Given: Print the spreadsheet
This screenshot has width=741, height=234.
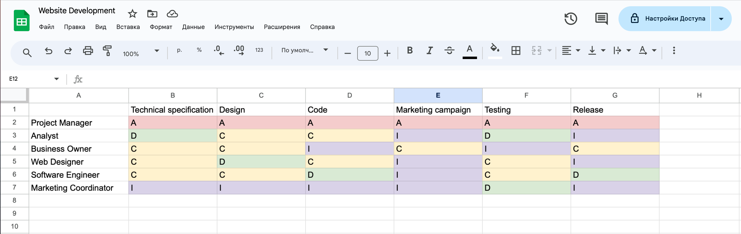Looking at the screenshot, I should point(88,51).
